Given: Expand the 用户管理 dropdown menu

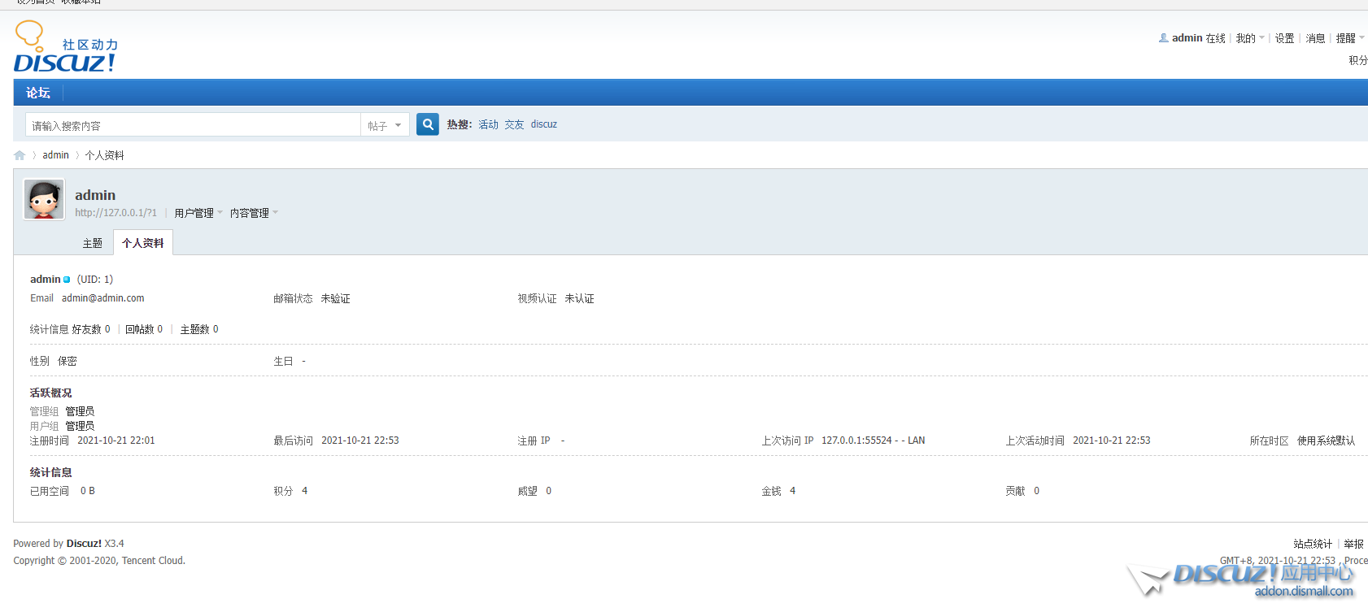Looking at the screenshot, I should (198, 213).
